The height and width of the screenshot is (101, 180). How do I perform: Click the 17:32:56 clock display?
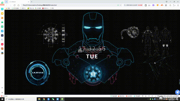click(x=92, y=49)
